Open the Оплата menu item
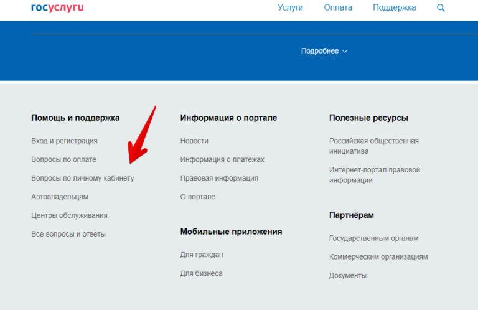478x310 pixels. coord(338,8)
